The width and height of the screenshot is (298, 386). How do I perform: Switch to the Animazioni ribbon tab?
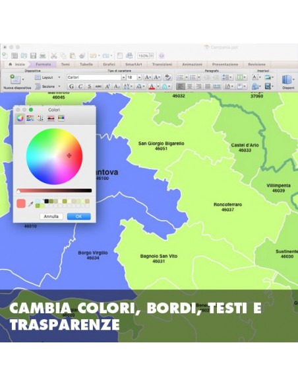[193, 64]
